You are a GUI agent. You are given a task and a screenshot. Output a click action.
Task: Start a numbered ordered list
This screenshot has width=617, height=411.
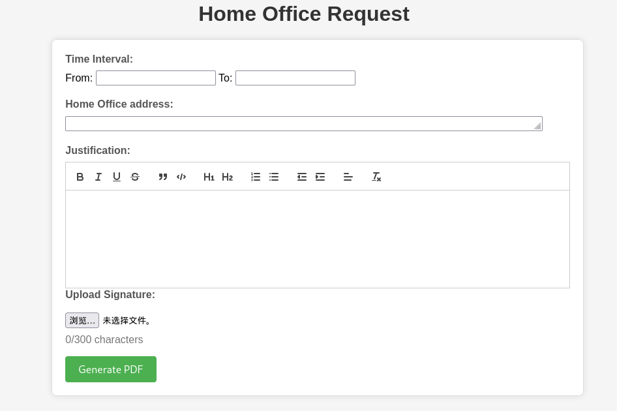pyautogui.click(x=256, y=177)
